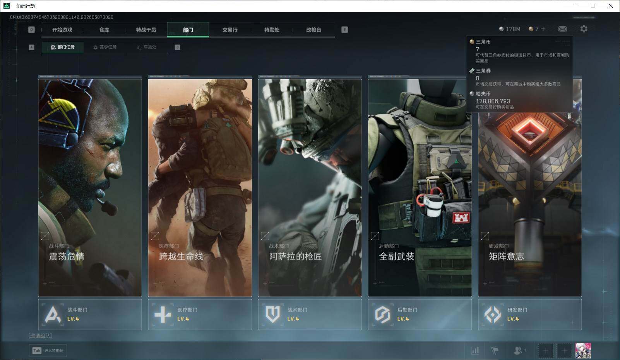Click the 战术部门 shield emblem icon
The width and height of the screenshot is (620, 360).
(x=273, y=314)
